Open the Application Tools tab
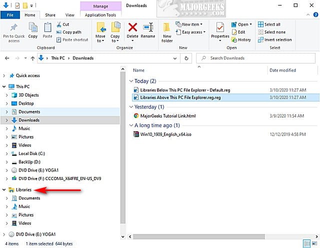This screenshot has width=320, height=248. click(x=100, y=15)
